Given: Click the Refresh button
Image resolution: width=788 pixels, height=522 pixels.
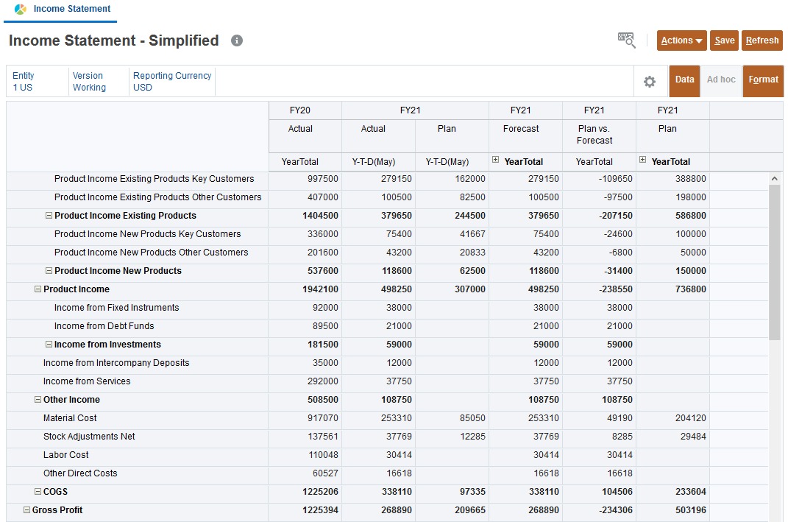Looking at the screenshot, I should click(x=762, y=40).
